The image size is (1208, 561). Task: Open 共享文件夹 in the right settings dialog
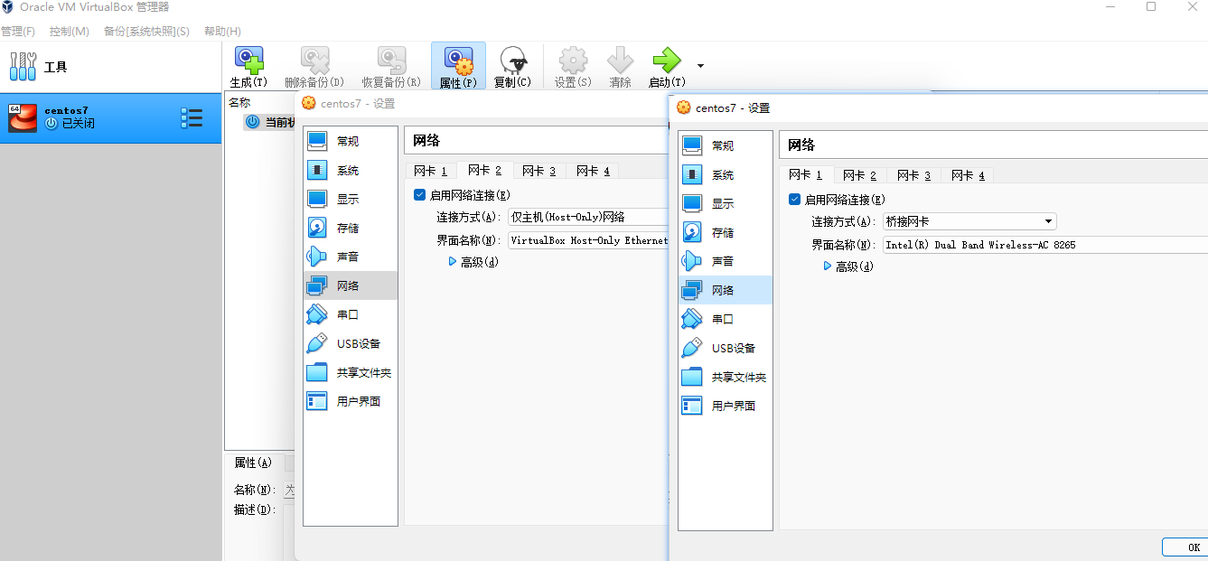[726, 377]
